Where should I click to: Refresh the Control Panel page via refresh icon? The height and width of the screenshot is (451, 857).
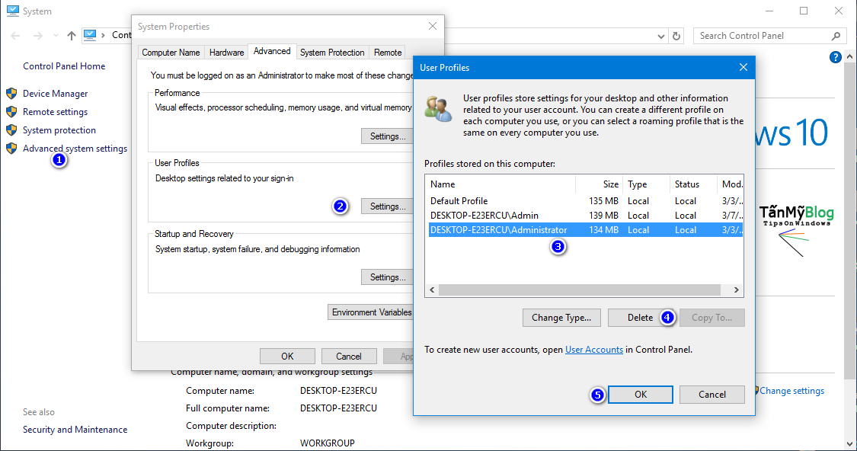[676, 35]
